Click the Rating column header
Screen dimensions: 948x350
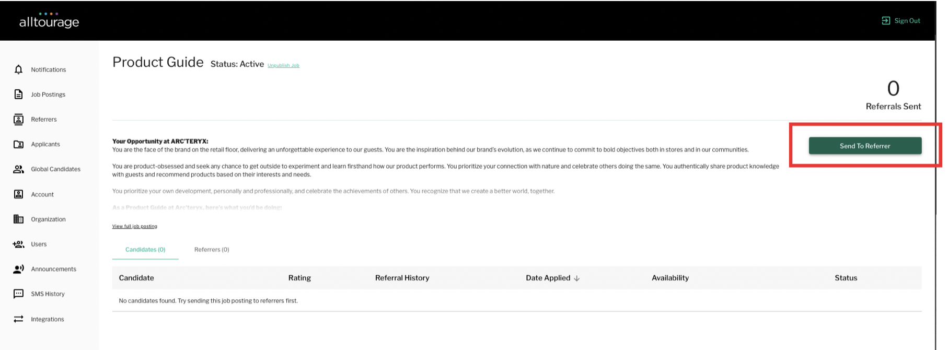[x=299, y=278]
